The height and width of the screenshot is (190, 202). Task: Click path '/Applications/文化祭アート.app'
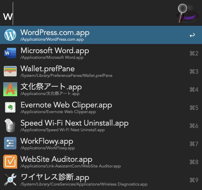pos(50,94)
